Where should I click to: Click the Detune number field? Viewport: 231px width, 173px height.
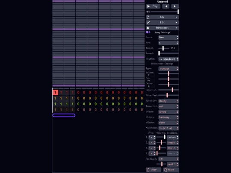[150, 86]
